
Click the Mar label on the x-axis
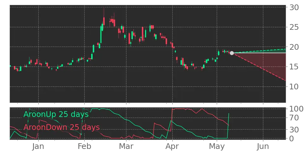126,146
